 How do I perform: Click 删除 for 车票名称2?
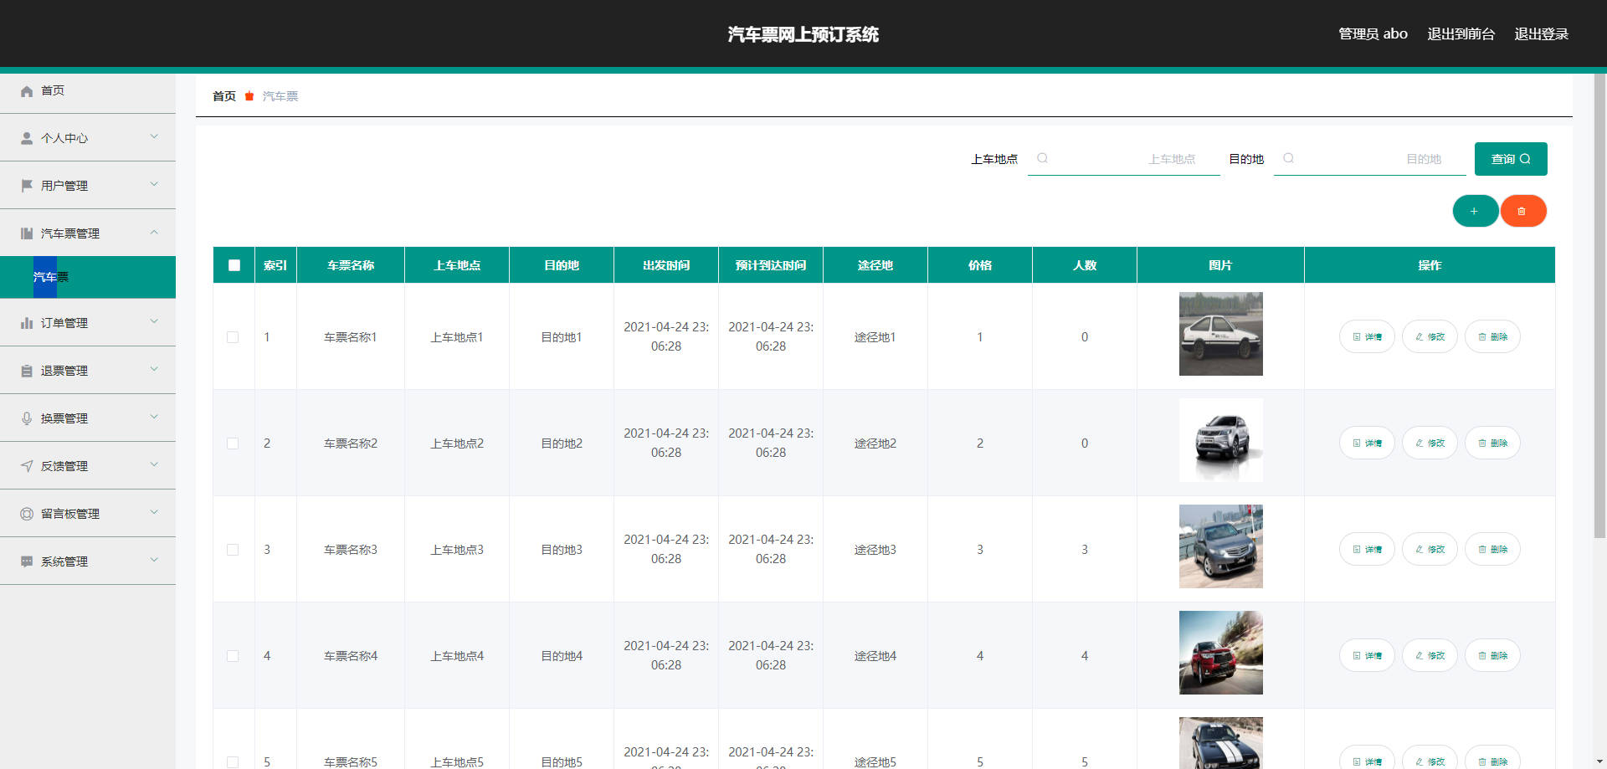point(1492,443)
